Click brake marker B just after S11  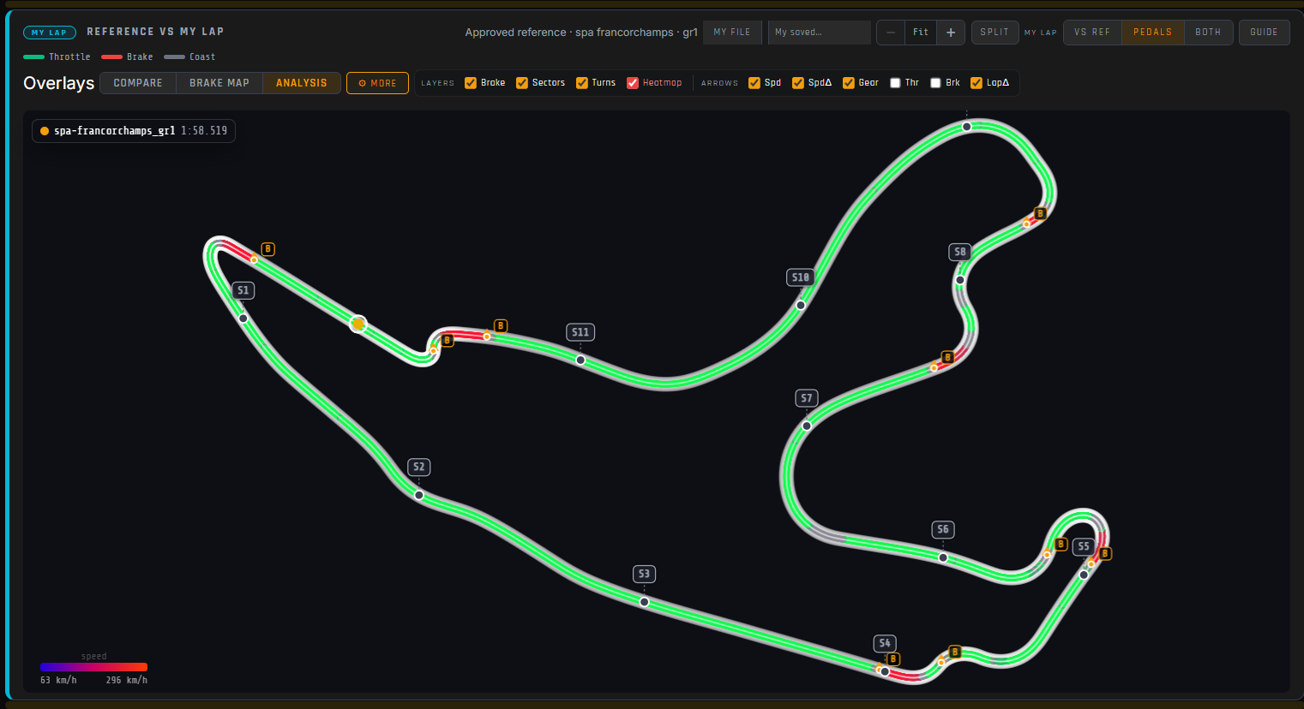pyautogui.click(x=501, y=326)
